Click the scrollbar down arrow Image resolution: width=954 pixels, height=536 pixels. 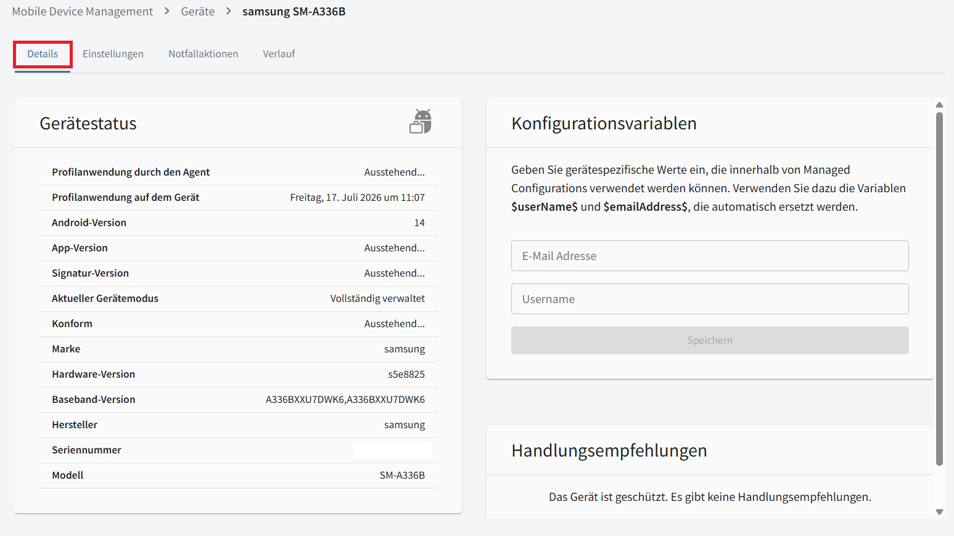[x=939, y=512]
